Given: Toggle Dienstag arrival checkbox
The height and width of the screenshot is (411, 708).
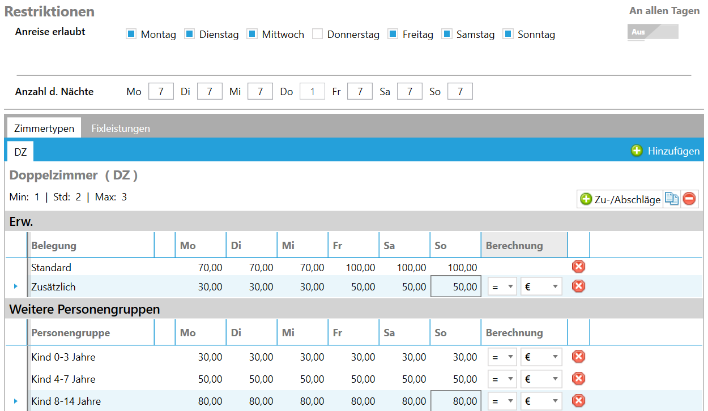Looking at the screenshot, I should (x=190, y=34).
